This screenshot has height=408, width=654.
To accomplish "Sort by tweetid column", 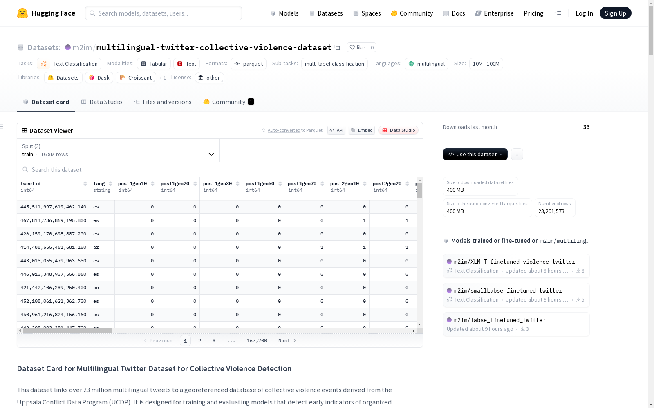I will point(85,184).
